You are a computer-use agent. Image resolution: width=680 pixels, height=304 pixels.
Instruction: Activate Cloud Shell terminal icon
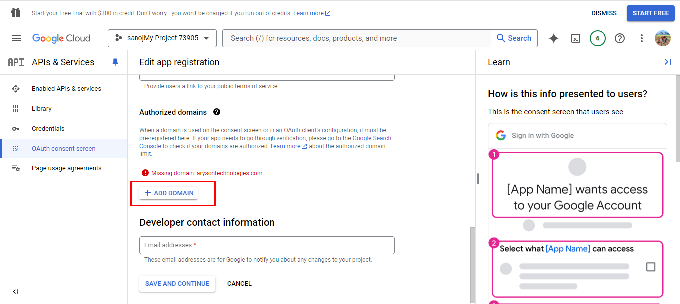point(576,38)
